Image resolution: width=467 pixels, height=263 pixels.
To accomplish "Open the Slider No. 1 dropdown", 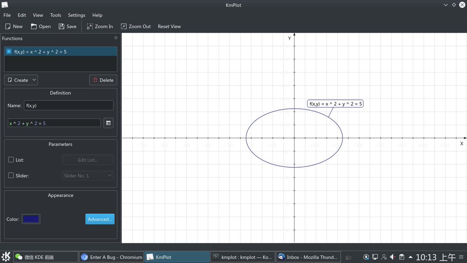I will point(88,176).
